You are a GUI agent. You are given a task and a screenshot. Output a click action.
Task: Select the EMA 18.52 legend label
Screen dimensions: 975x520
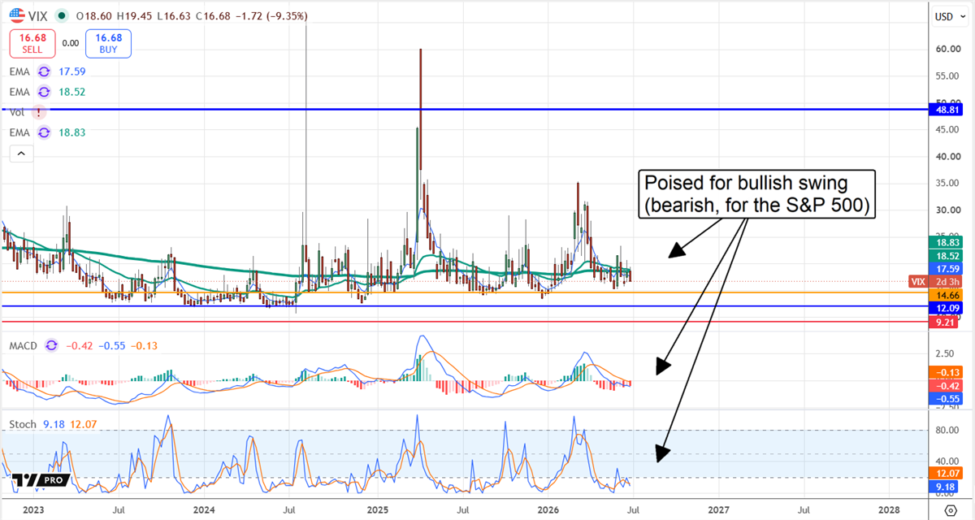(19, 93)
